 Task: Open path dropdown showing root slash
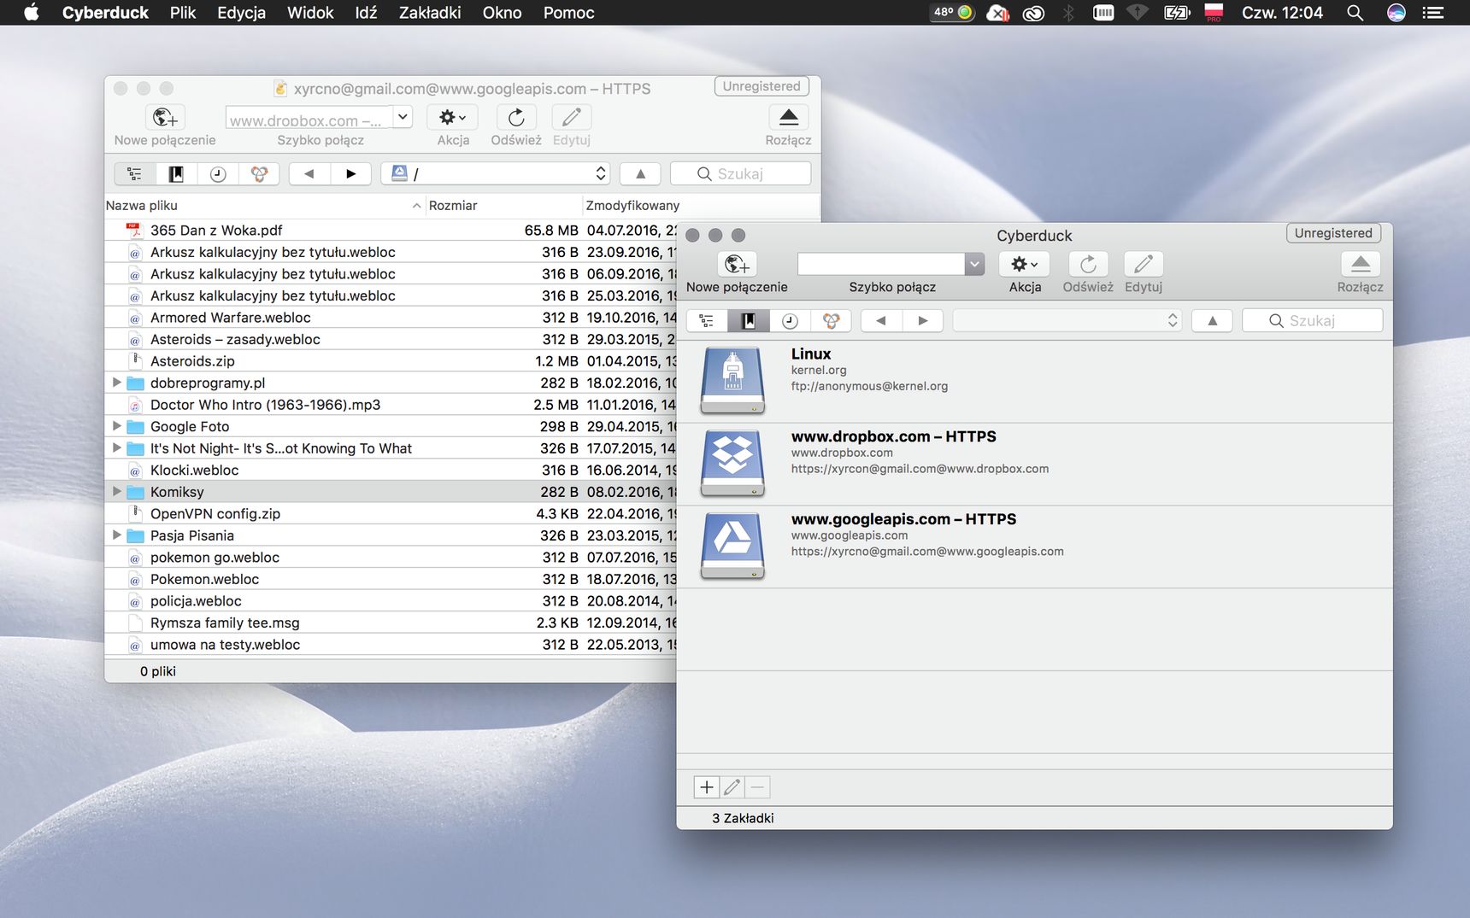click(496, 173)
